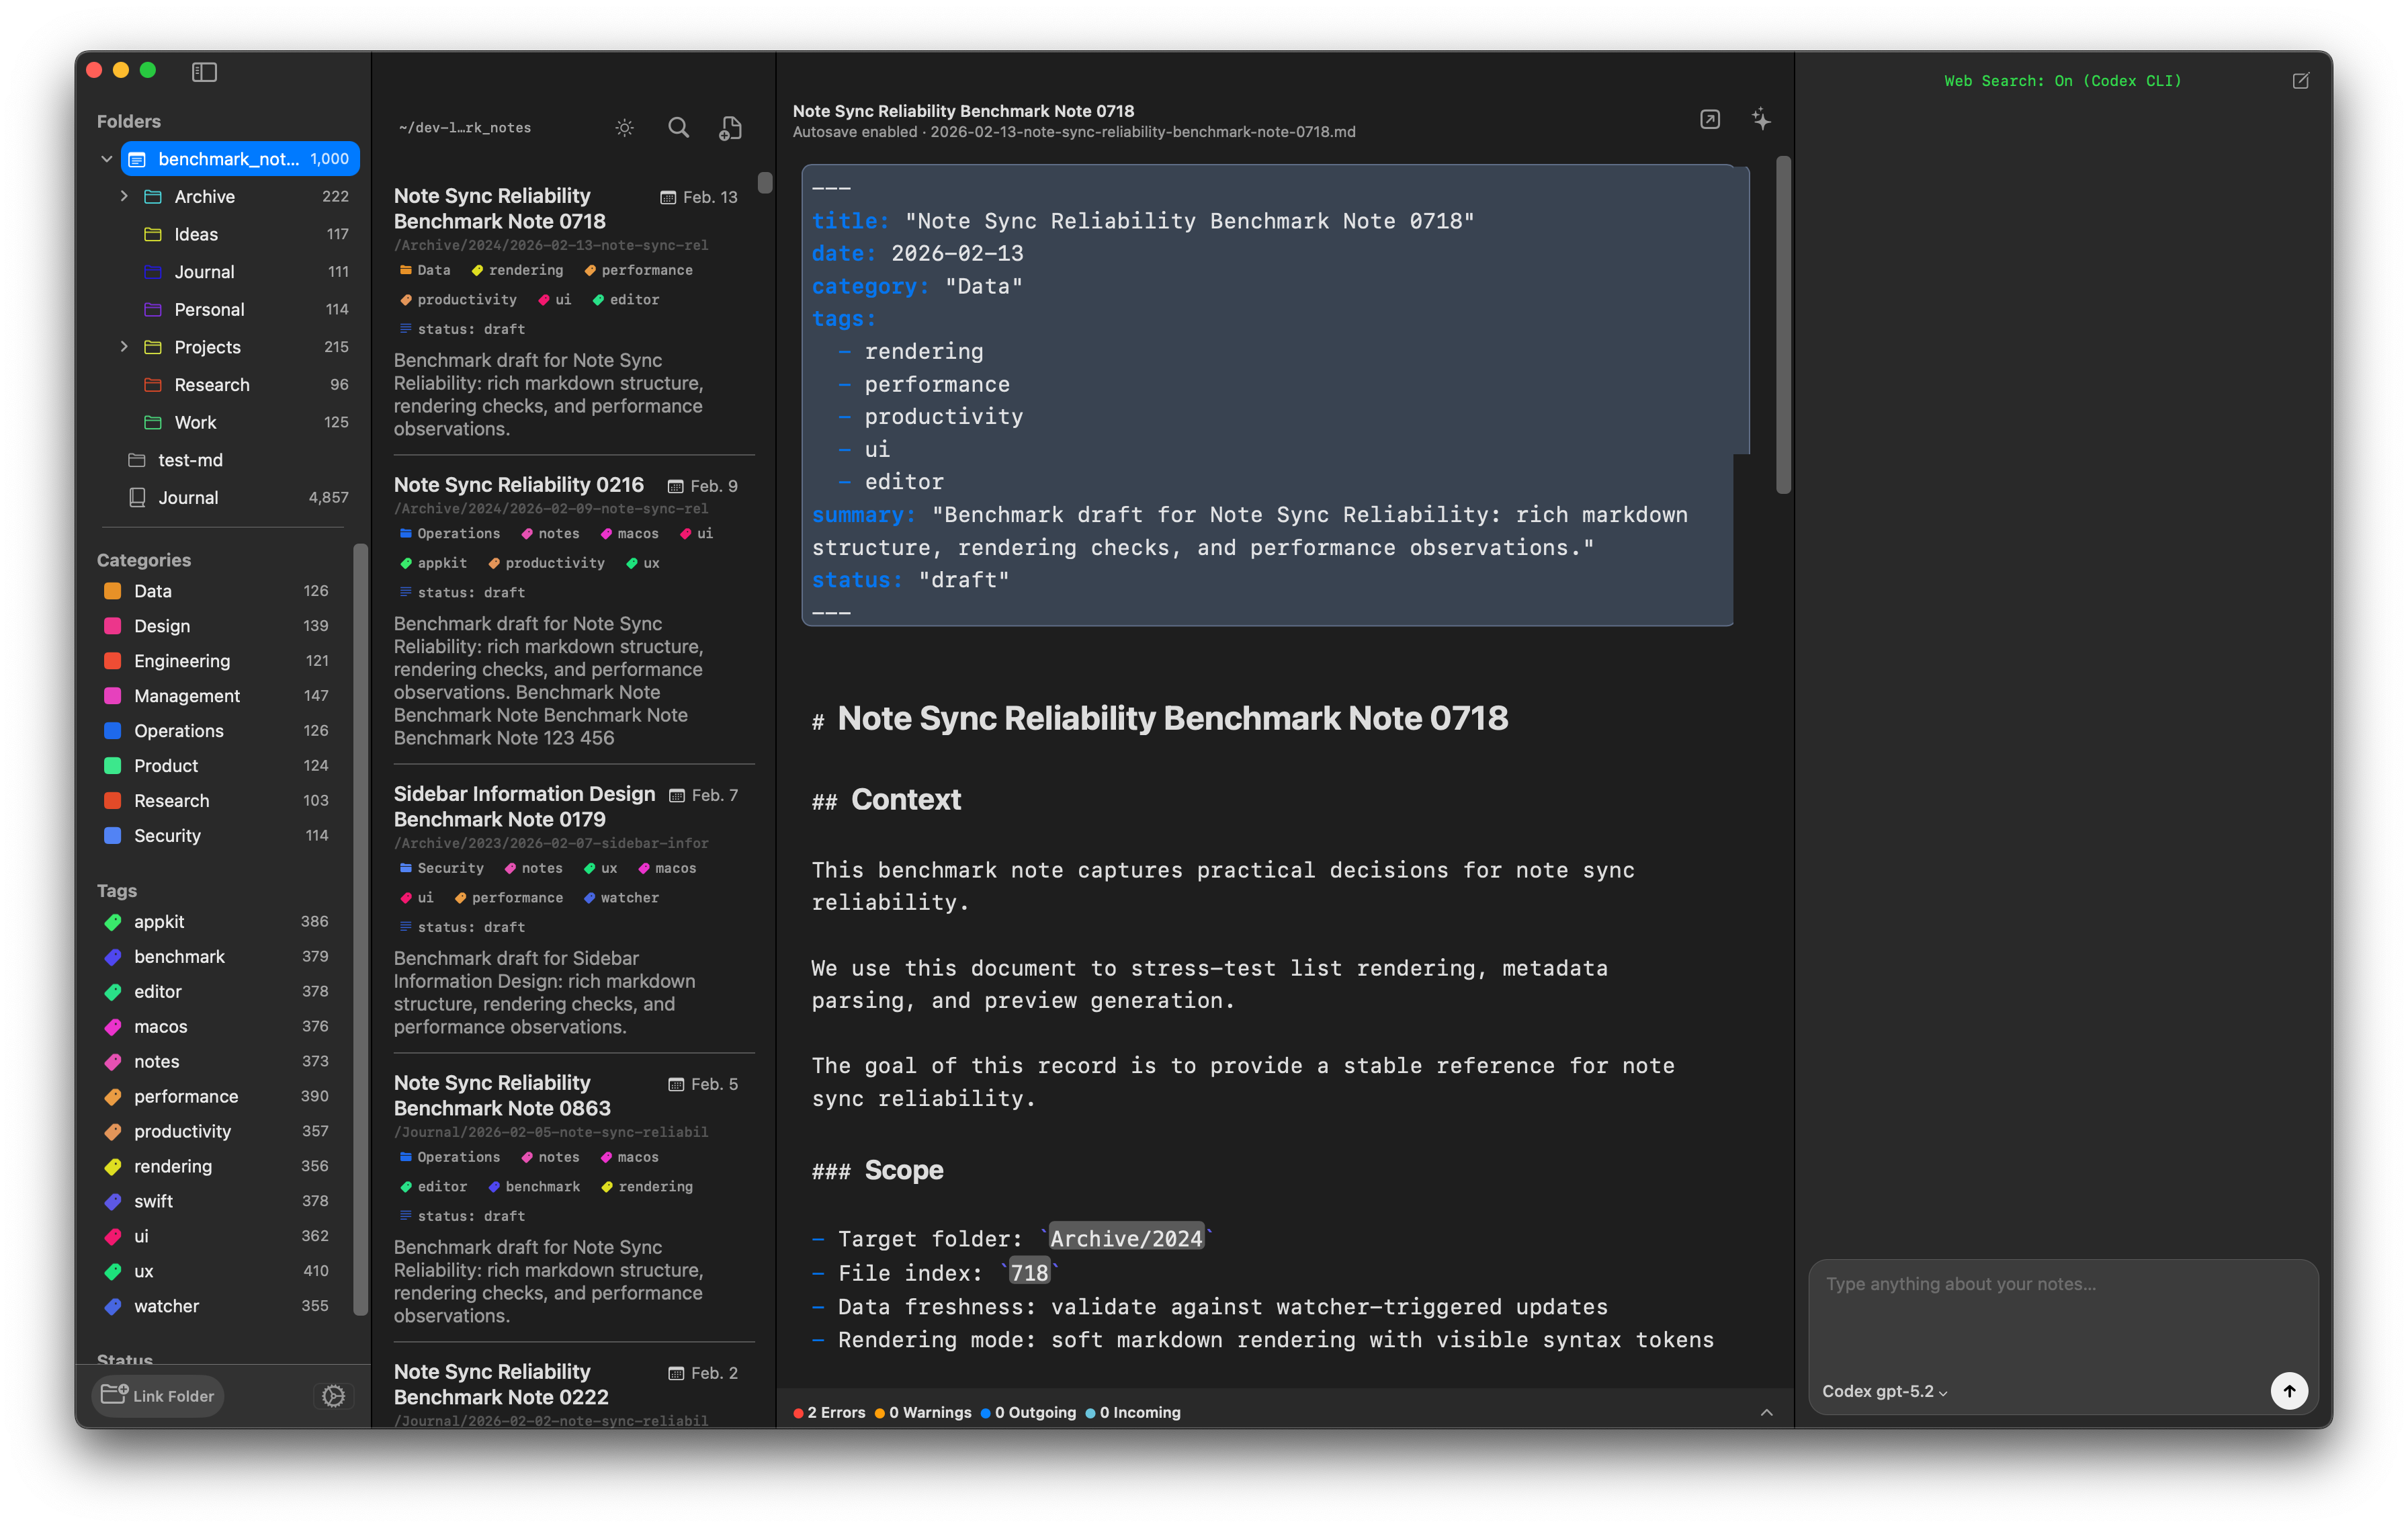
Task: Select the Design category
Action: pos(162,626)
